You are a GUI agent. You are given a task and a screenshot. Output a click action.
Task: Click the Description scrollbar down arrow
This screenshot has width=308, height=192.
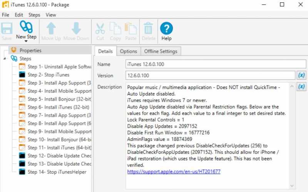[x=292, y=186]
